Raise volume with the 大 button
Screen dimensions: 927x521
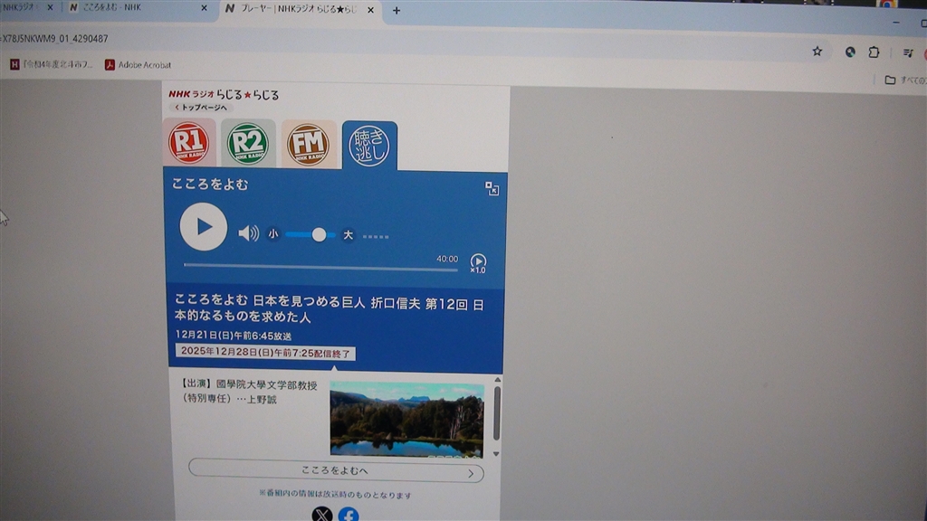point(349,235)
